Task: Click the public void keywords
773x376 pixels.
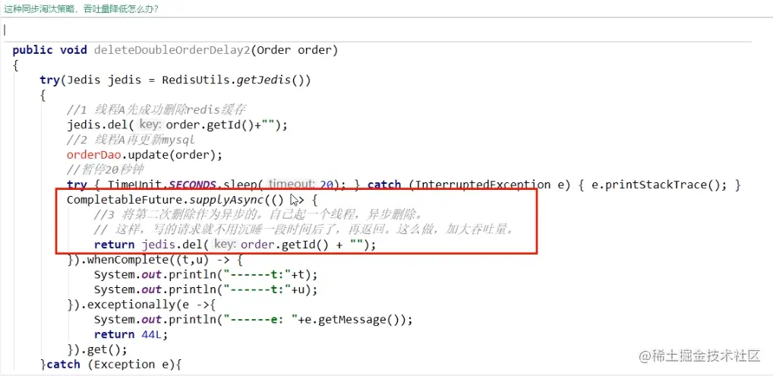Action: click(x=50, y=50)
